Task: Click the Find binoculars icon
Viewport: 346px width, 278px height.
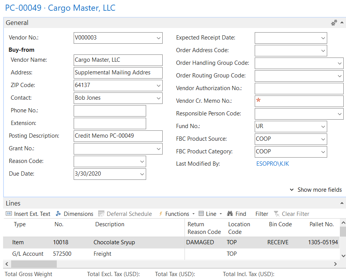Action: [x=230, y=214]
